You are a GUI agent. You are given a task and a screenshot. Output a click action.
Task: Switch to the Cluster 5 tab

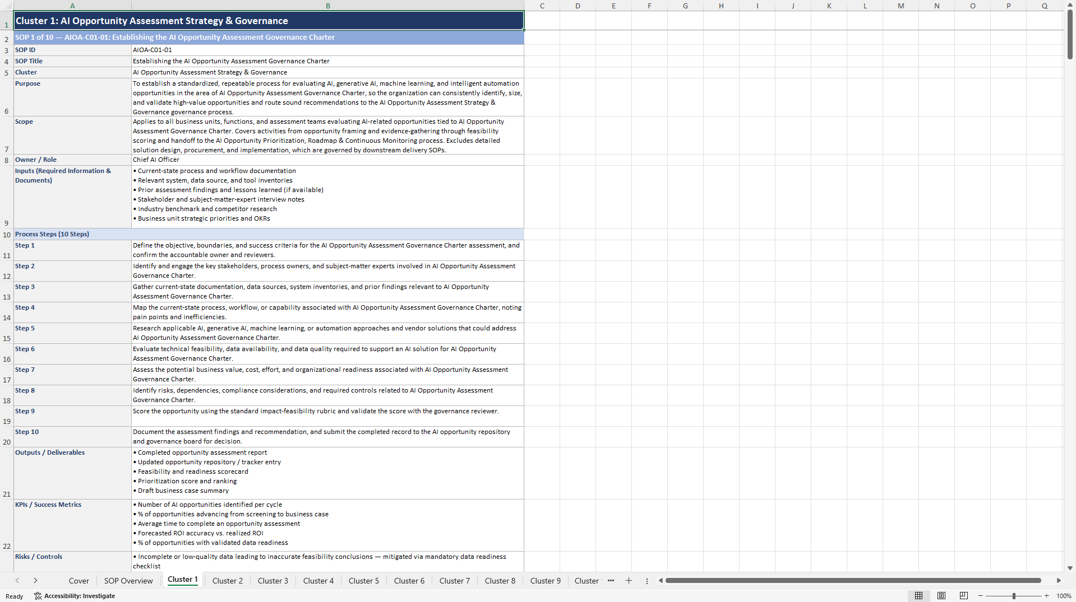pyautogui.click(x=364, y=581)
